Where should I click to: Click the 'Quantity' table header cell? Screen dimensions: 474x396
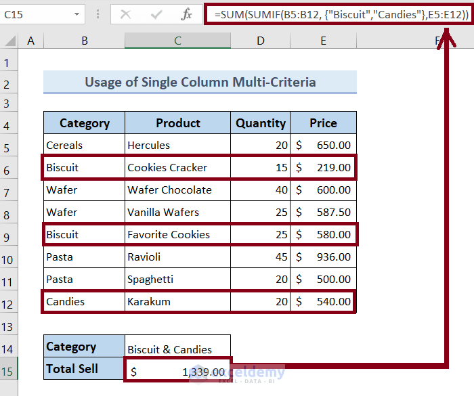click(260, 123)
